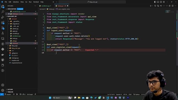
Task: Open editor More Actions ellipsis
Action: pyautogui.click(x=175, y=6)
